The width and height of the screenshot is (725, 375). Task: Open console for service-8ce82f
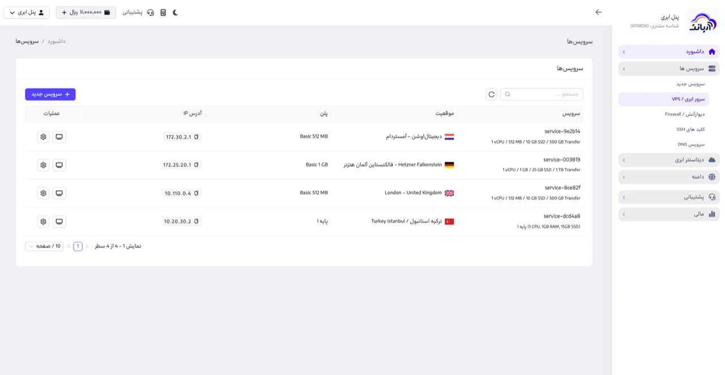(x=59, y=193)
